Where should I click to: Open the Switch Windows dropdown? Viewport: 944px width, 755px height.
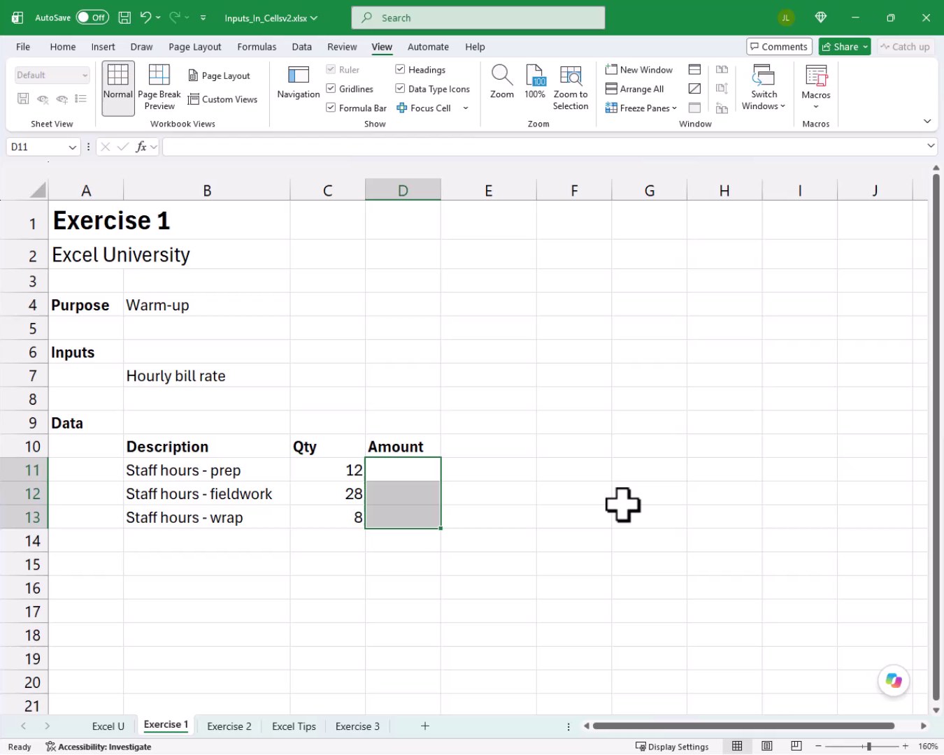click(x=764, y=88)
